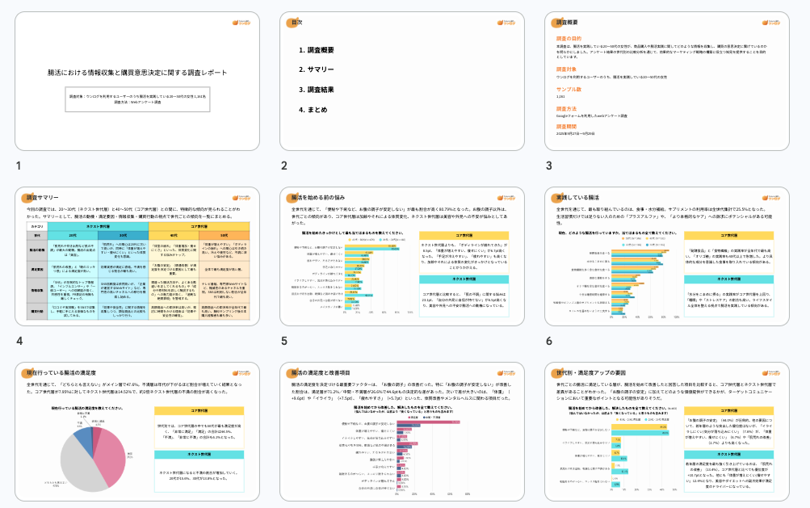Click the logo on the title slide
The width and height of the screenshot is (810, 508).
241,22
